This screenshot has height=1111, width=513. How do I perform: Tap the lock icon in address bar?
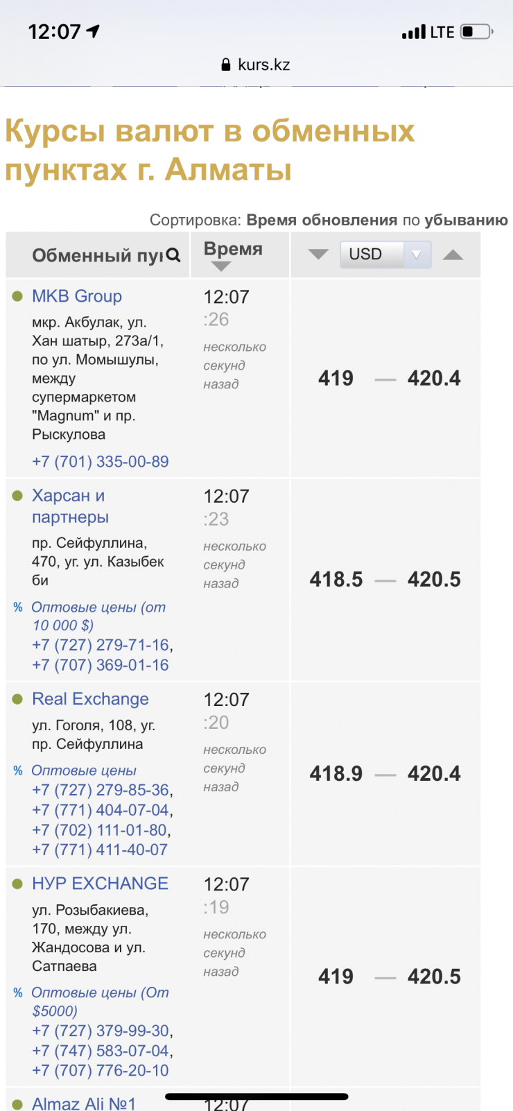(225, 65)
